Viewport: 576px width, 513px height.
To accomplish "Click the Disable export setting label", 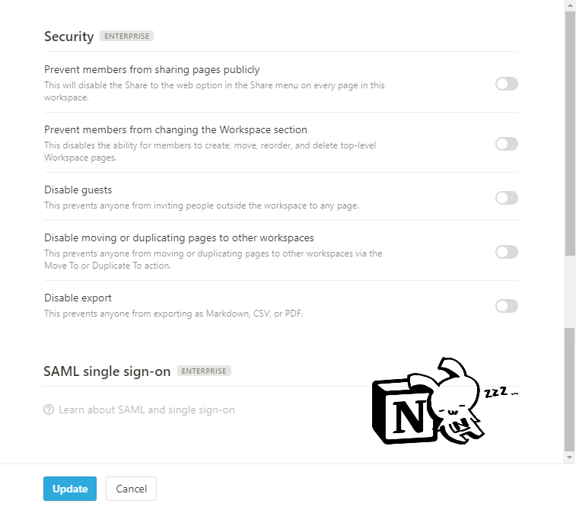I will [x=78, y=298].
